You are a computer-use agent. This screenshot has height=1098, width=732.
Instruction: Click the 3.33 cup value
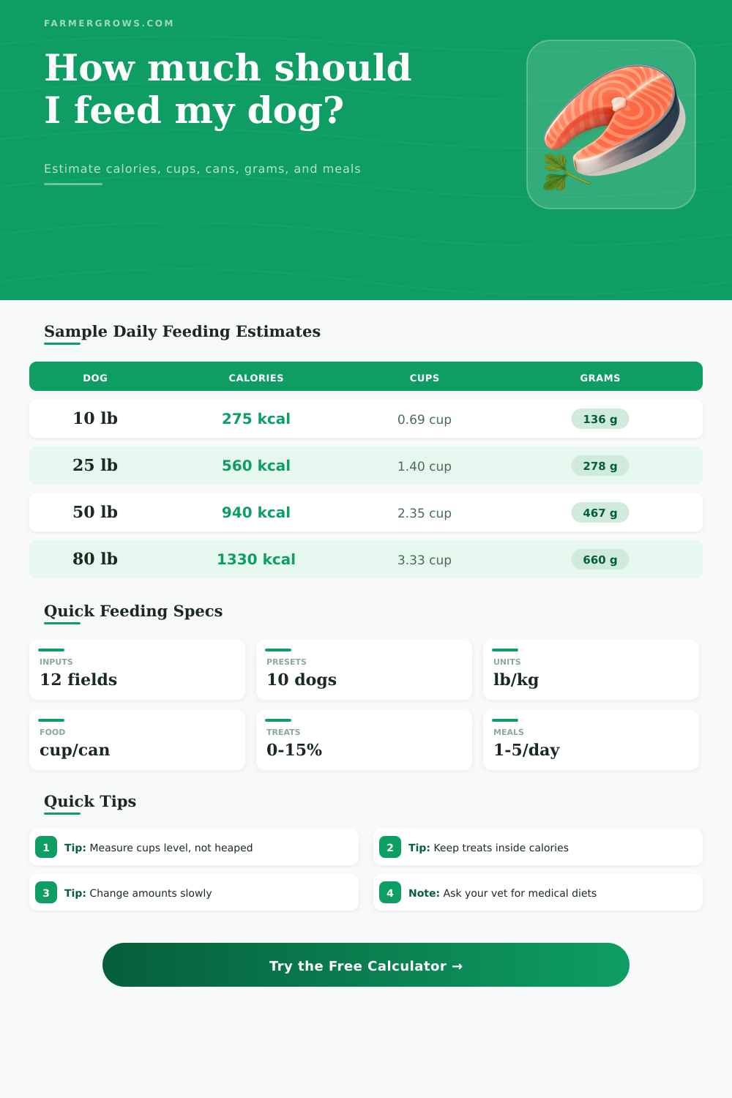(x=425, y=560)
